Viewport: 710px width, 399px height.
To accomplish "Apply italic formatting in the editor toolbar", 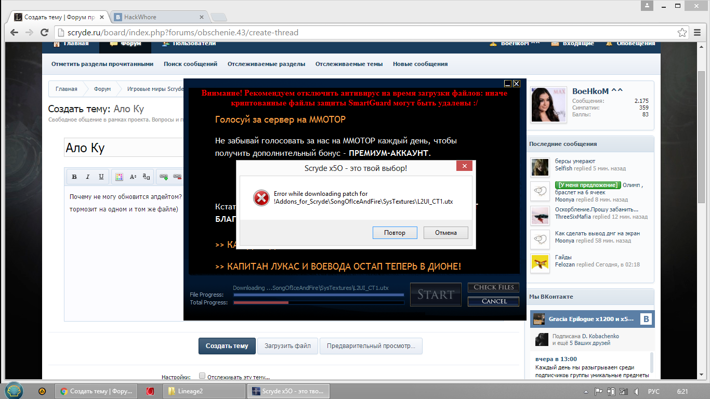I will [88, 177].
